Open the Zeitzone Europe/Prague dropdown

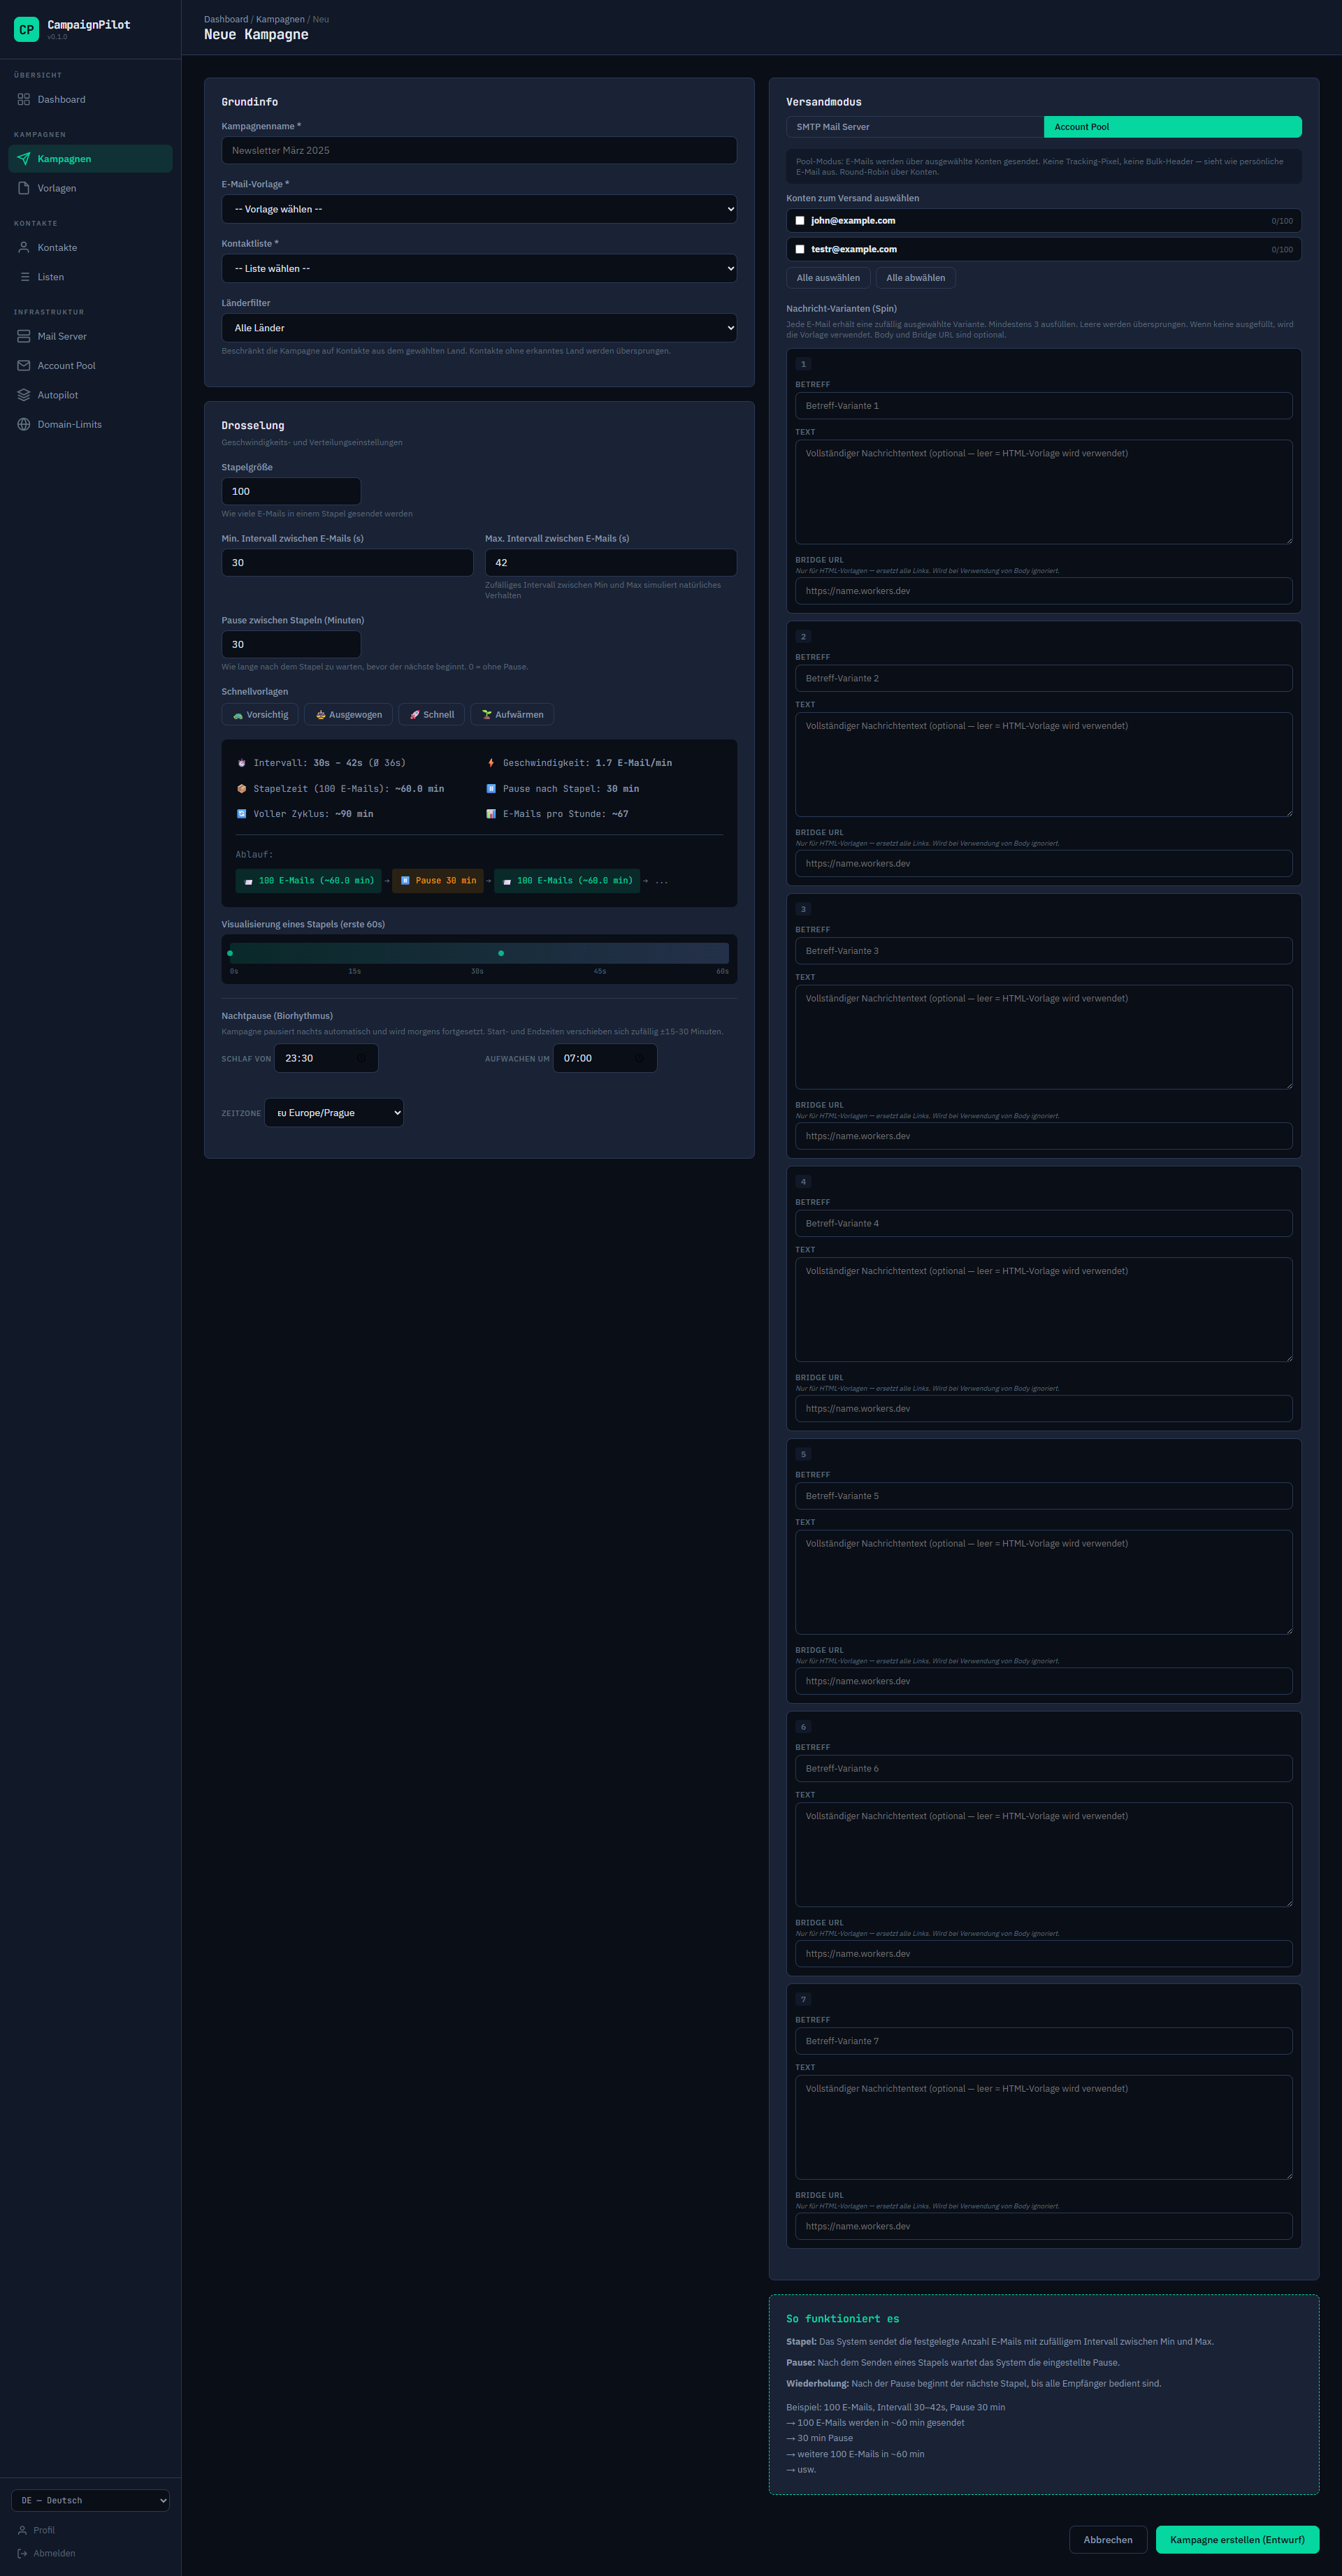(334, 1112)
